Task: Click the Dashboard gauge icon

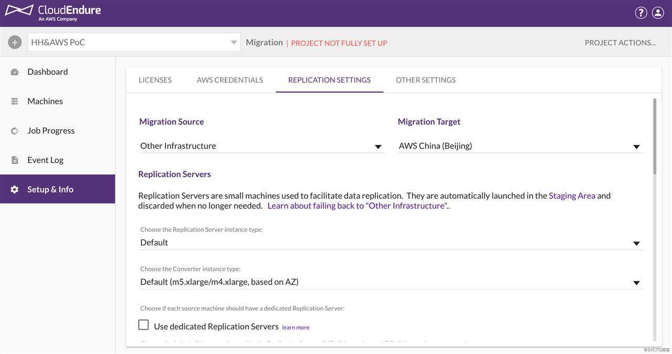Action: [15, 72]
